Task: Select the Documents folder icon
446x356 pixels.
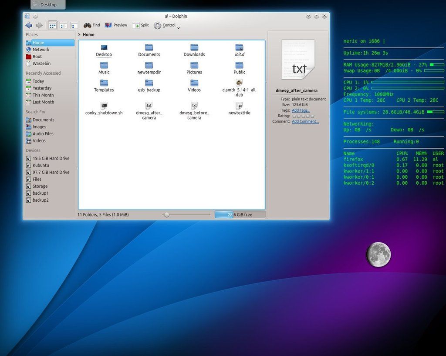Action: [149, 50]
